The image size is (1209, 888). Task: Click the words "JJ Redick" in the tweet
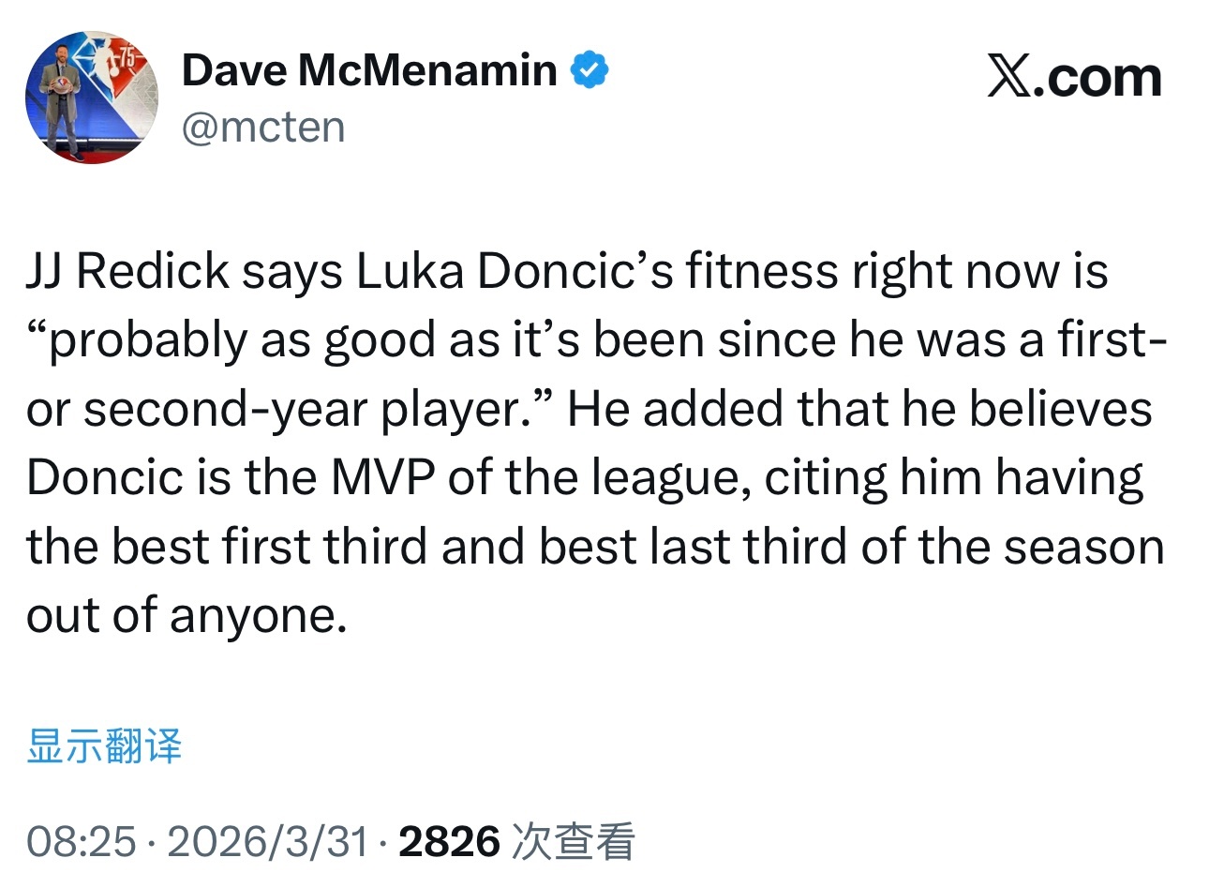(x=127, y=272)
